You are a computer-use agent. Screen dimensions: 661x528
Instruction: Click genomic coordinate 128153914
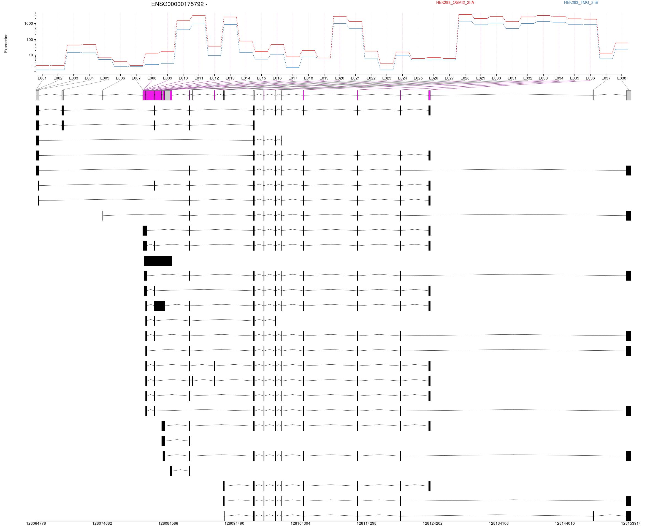point(631,524)
